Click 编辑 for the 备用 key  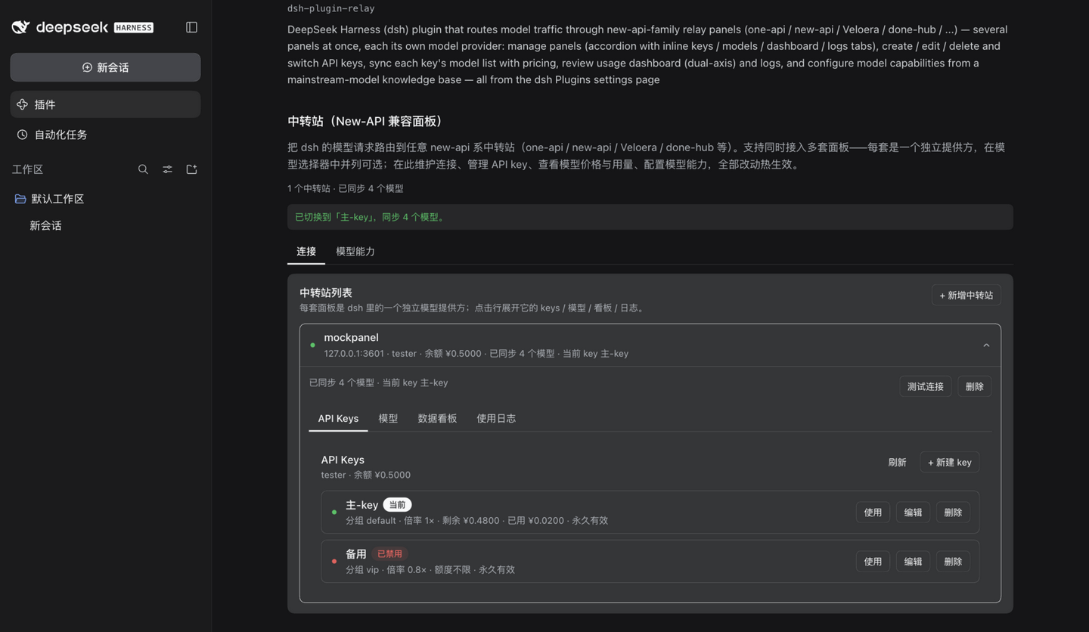[913, 562]
